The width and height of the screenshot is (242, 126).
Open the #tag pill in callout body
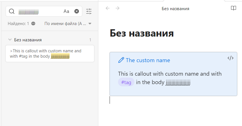pos(126,82)
